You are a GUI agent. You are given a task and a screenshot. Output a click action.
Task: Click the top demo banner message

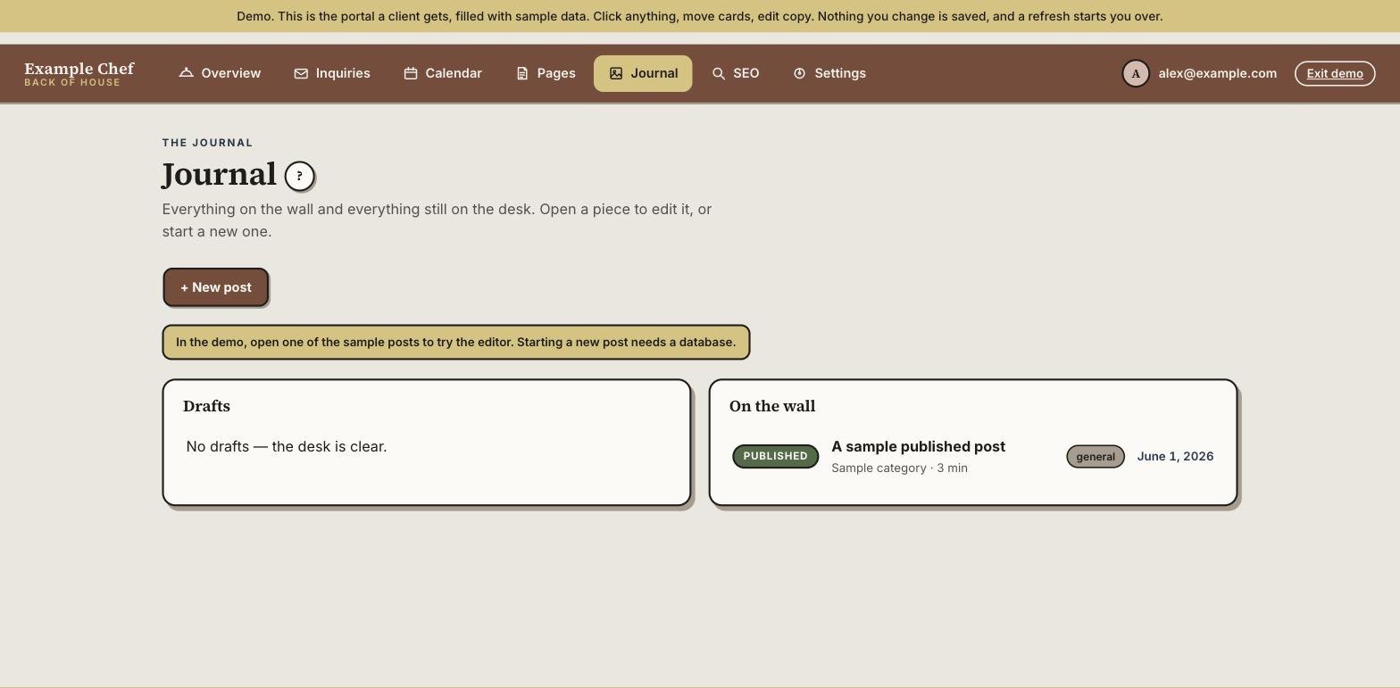[700, 16]
